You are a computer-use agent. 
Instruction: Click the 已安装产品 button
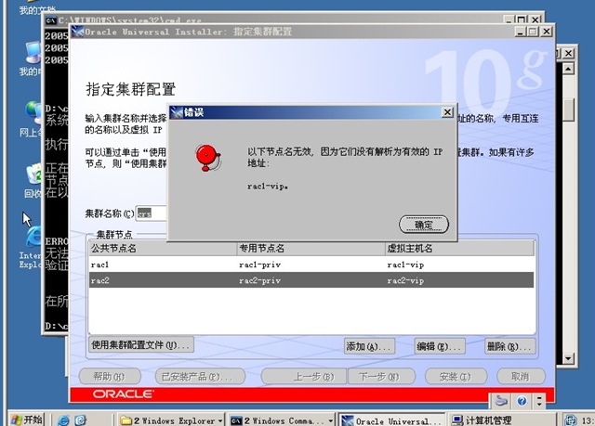click(x=201, y=377)
